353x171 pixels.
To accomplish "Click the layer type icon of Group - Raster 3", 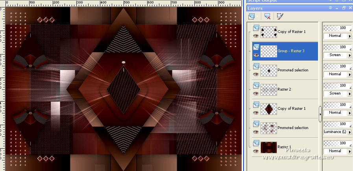I will coord(256,47).
